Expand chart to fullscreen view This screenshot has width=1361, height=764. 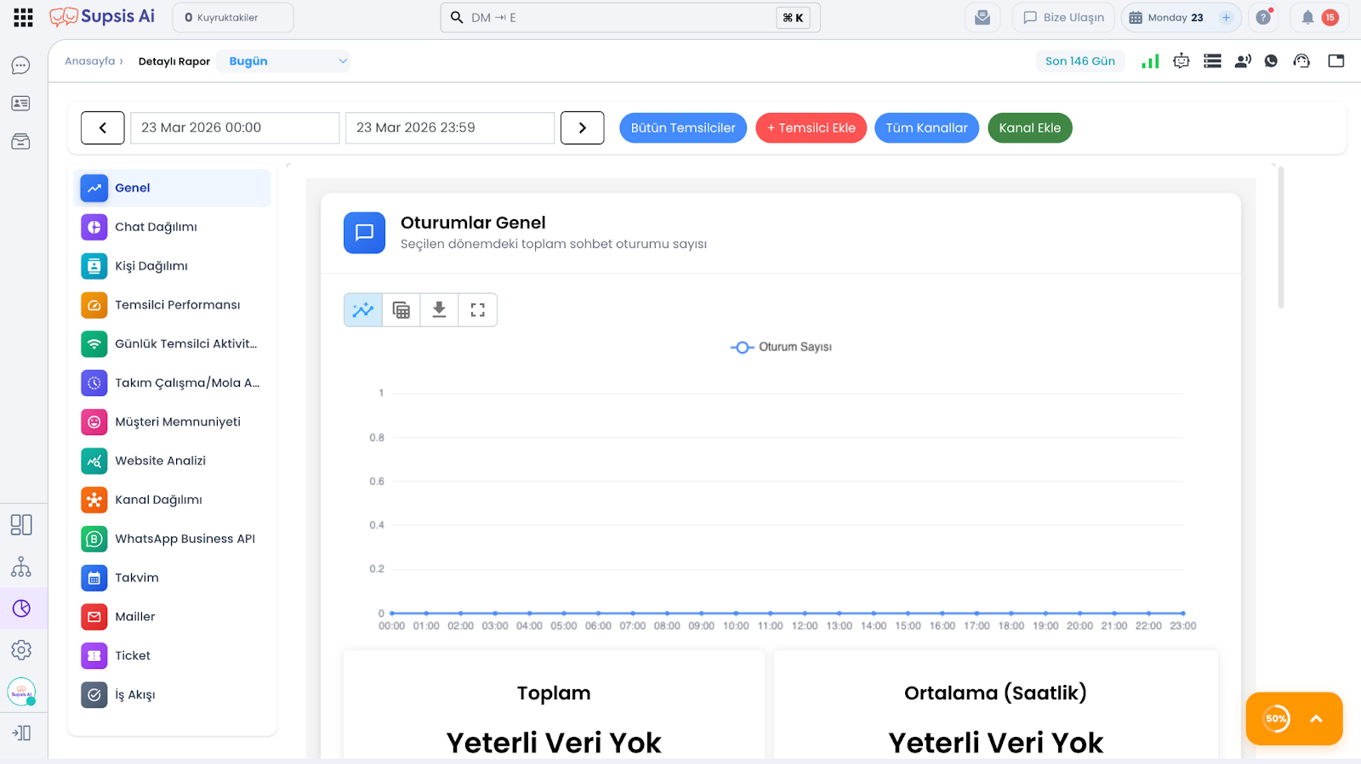click(x=477, y=310)
